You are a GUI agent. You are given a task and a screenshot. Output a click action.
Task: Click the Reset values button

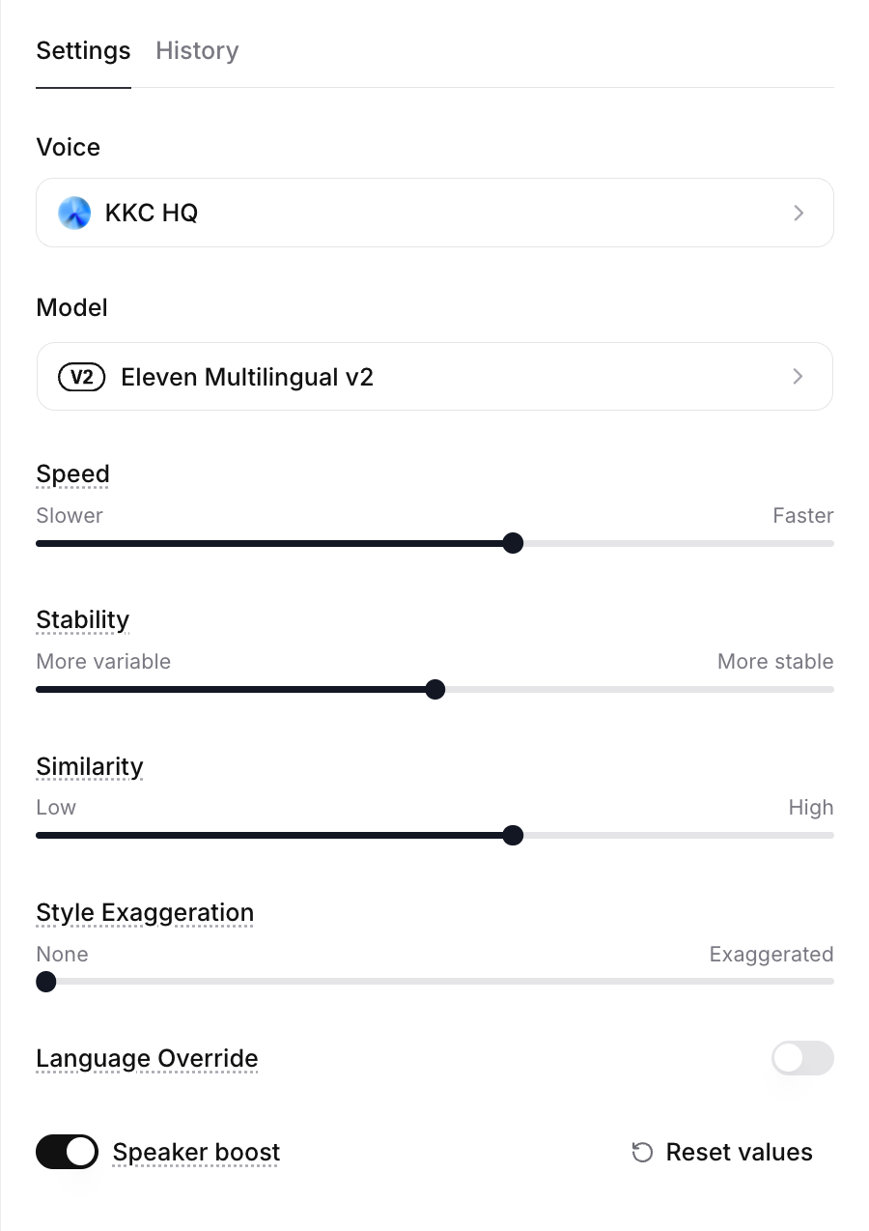(722, 1152)
